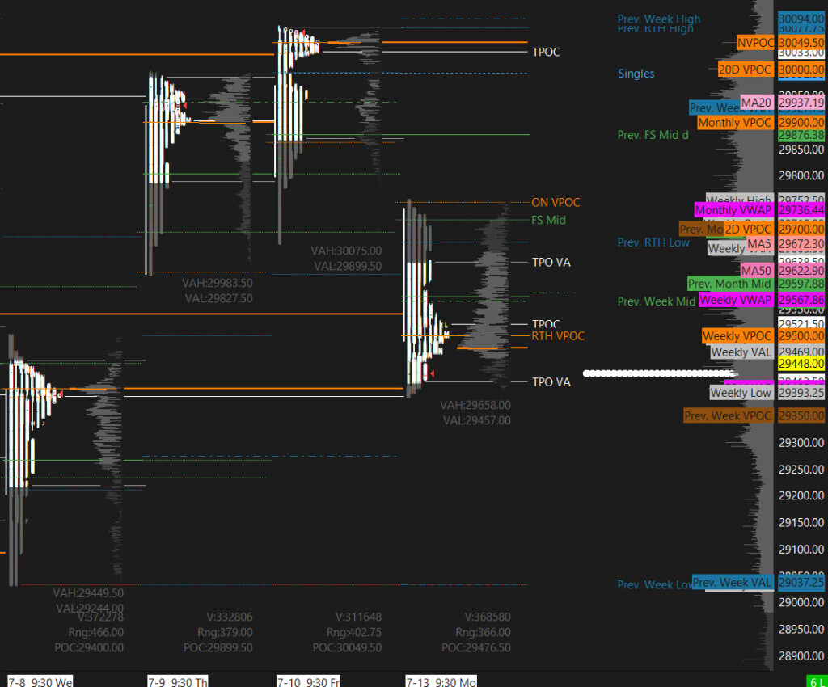This screenshot has height=687, width=828.
Task: Select the Prev. Week VPOC label
Action: (729, 415)
